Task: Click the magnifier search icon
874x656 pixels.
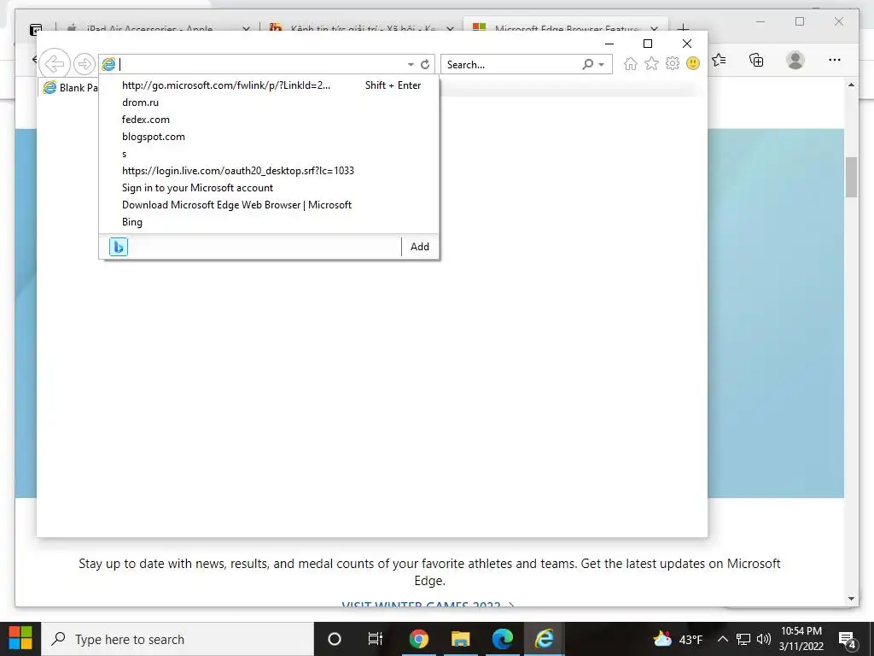Action: pos(587,64)
